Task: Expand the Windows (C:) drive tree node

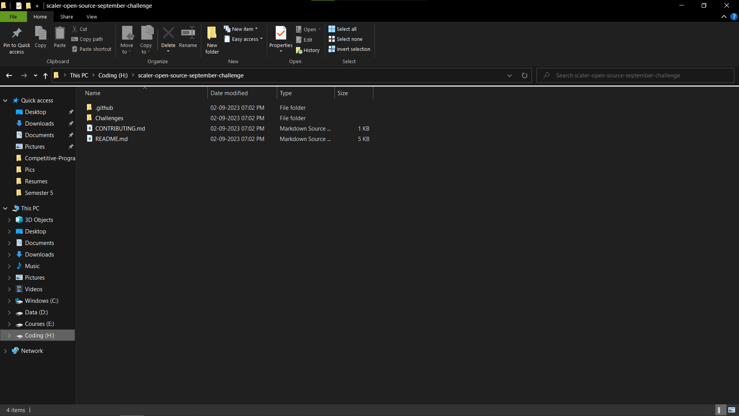Action: pos(9,301)
